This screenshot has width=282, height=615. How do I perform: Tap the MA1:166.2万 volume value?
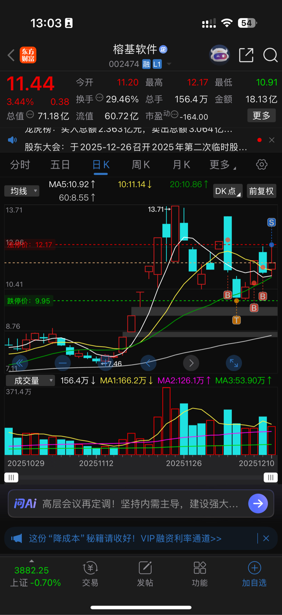tap(127, 380)
